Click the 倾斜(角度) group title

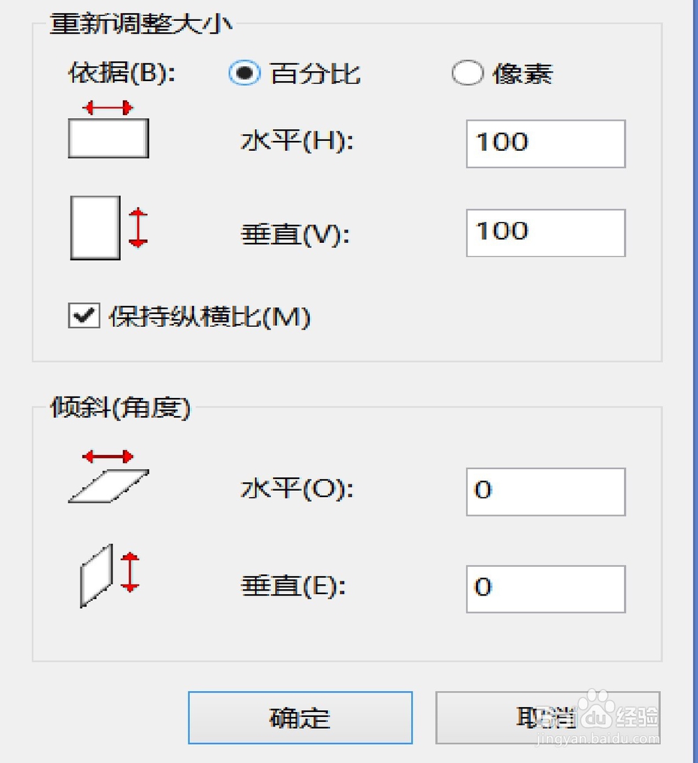pyautogui.click(x=121, y=408)
